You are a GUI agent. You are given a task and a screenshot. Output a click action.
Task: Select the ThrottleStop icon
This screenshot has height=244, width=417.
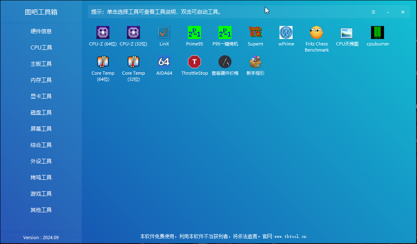tap(194, 65)
